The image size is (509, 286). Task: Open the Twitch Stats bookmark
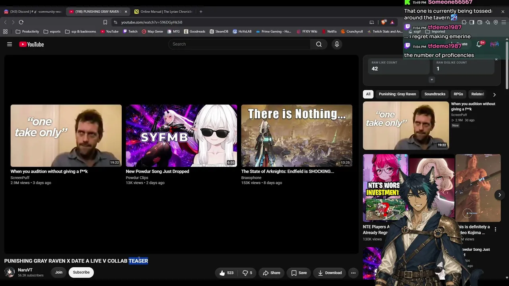click(385, 31)
